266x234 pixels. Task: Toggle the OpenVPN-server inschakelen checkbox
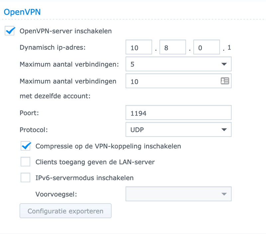coord(10,31)
